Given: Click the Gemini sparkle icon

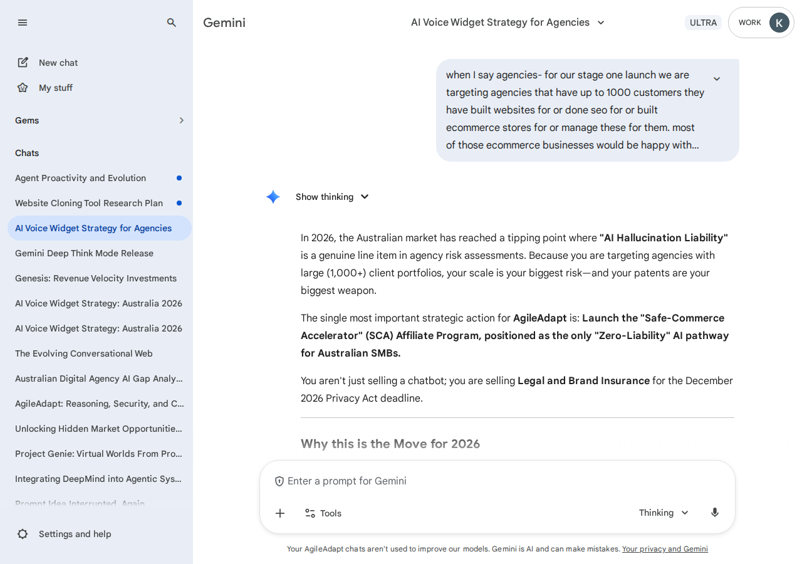Looking at the screenshot, I should click(273, 197).
